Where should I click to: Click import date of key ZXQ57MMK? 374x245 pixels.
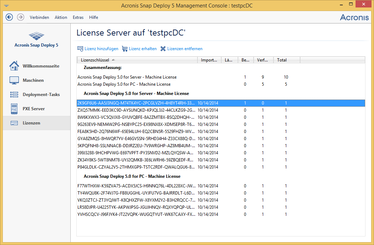pyautogui.click(x=208, y=110)
